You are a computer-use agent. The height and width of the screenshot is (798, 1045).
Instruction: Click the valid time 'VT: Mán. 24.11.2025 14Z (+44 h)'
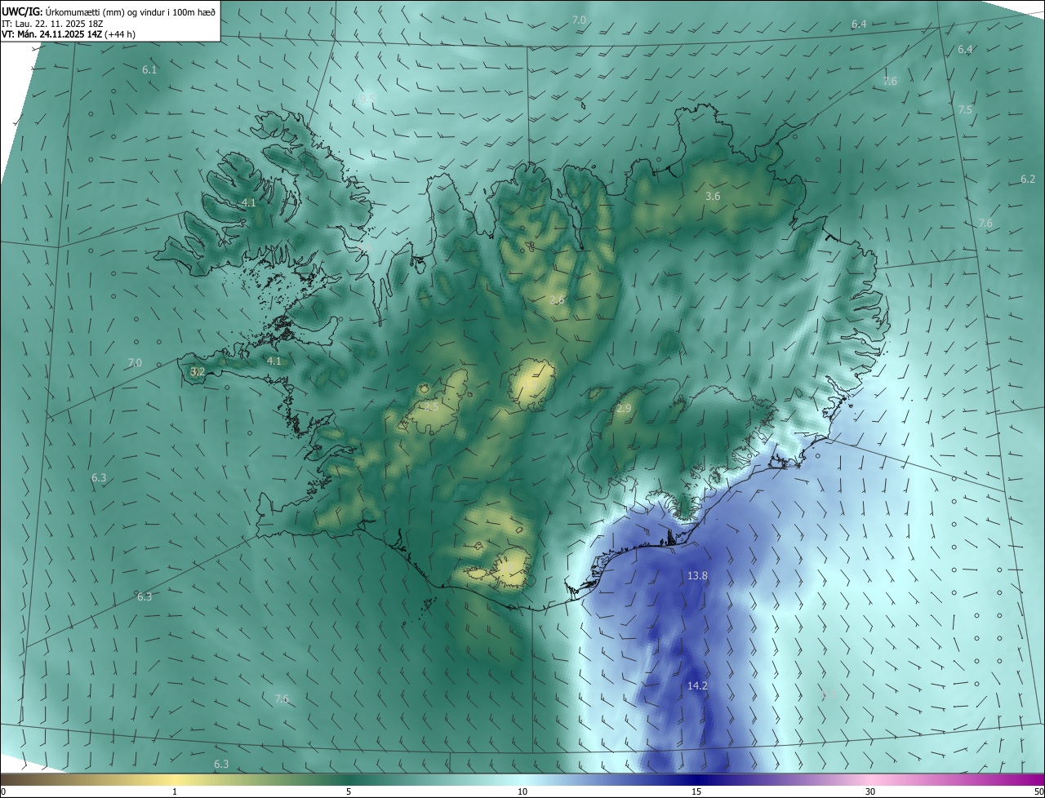click(69, 34)
